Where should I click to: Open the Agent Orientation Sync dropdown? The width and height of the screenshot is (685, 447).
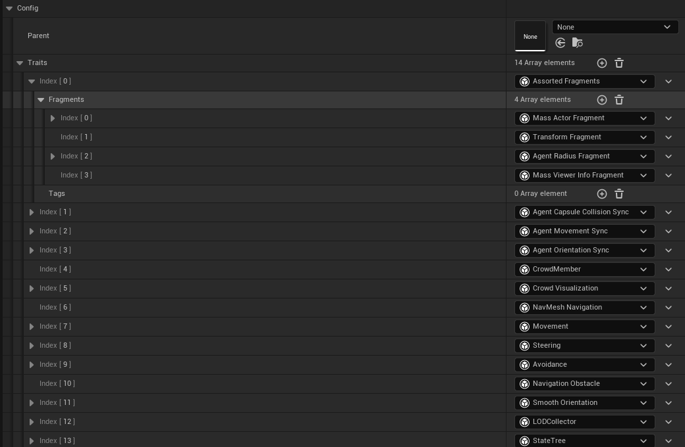(584, 250)
